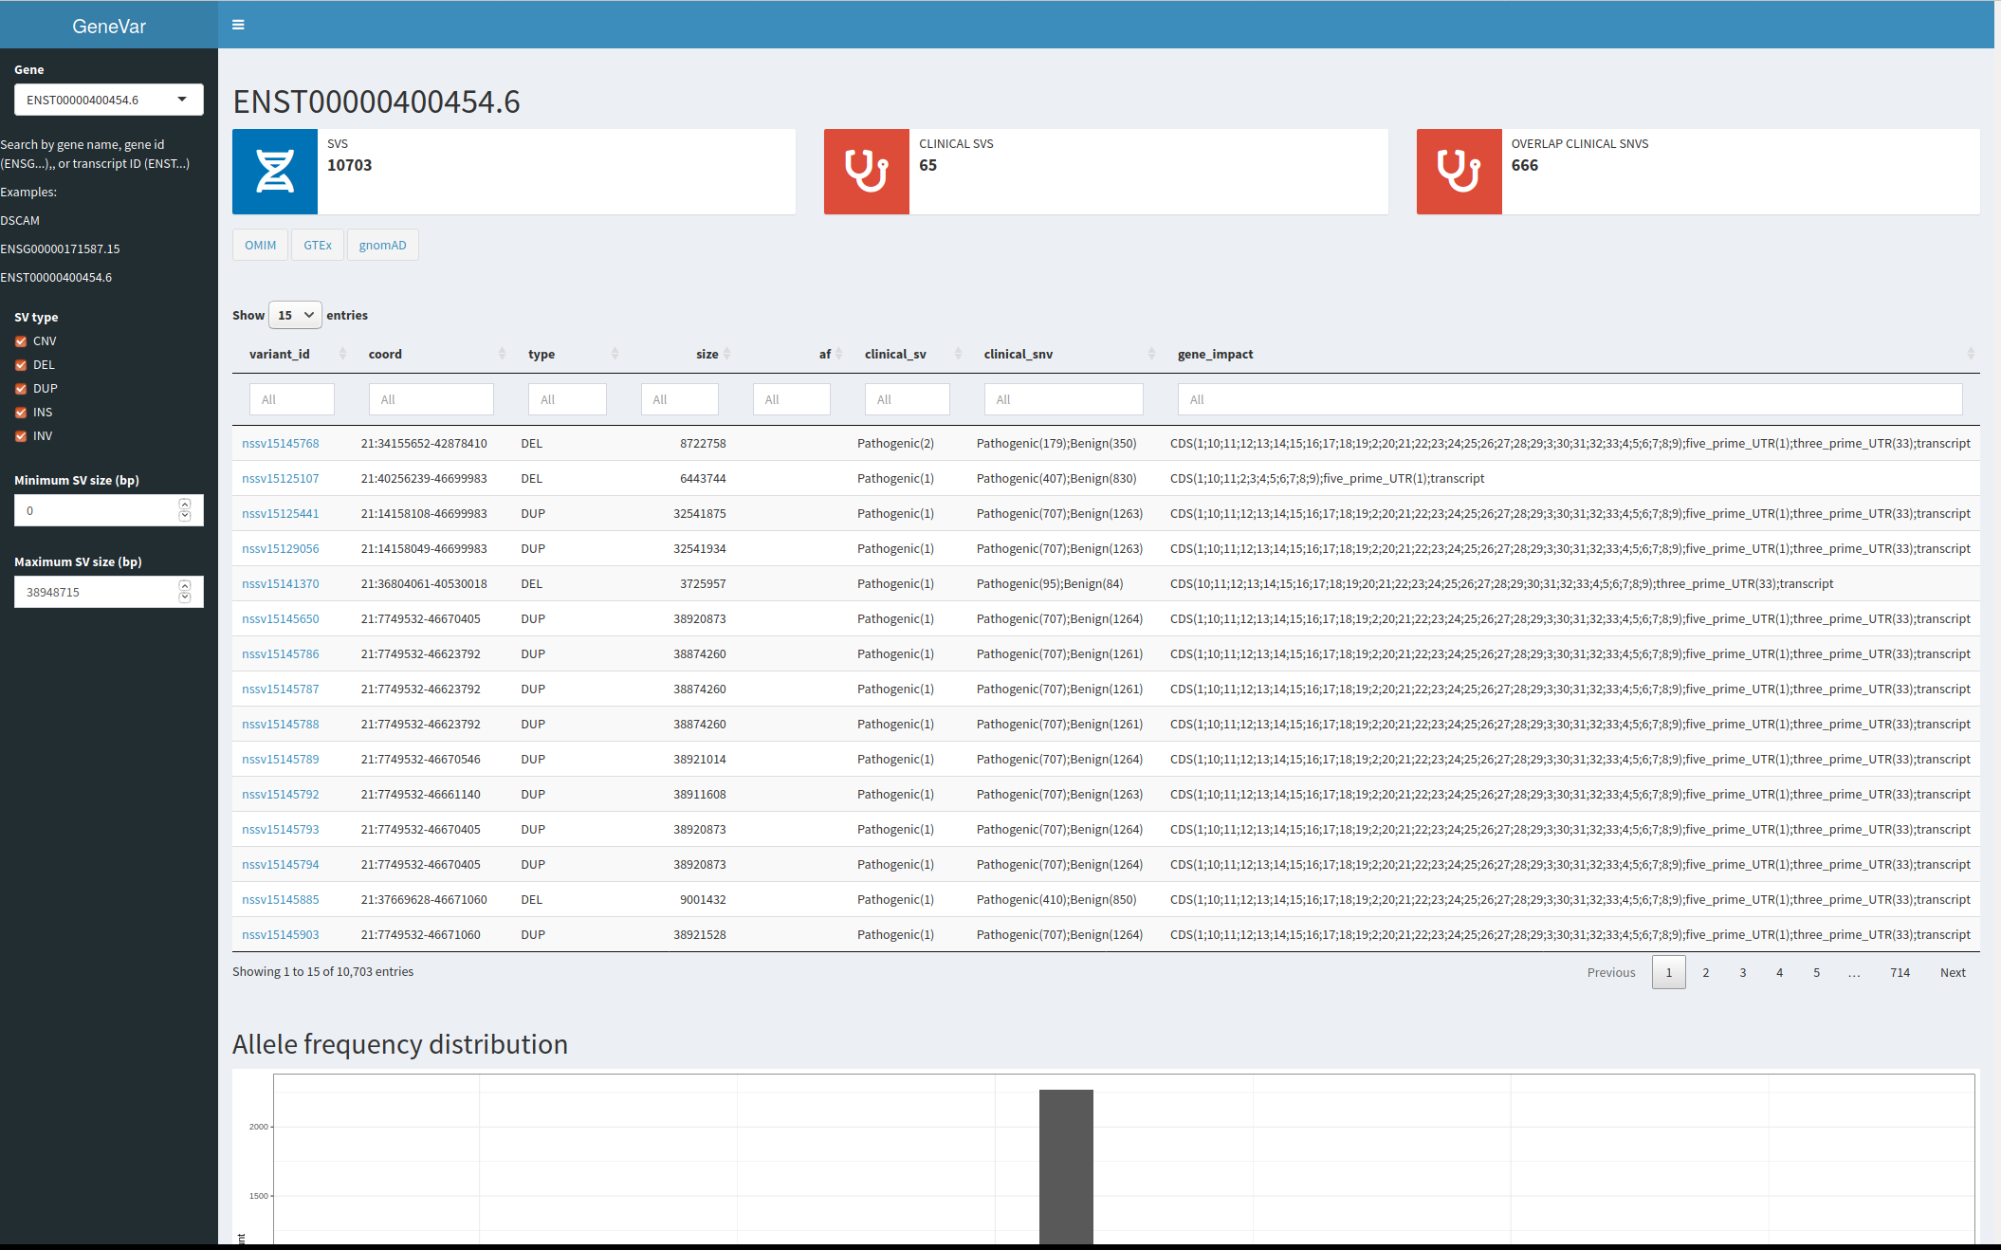2001x1250 pixels.
Task: Sort table by variant_id column arrows
Action: tap(342, 354)
